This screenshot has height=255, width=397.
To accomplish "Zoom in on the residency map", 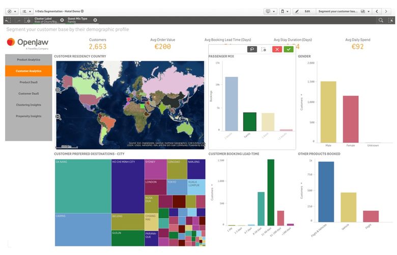I will click(58, 90).
